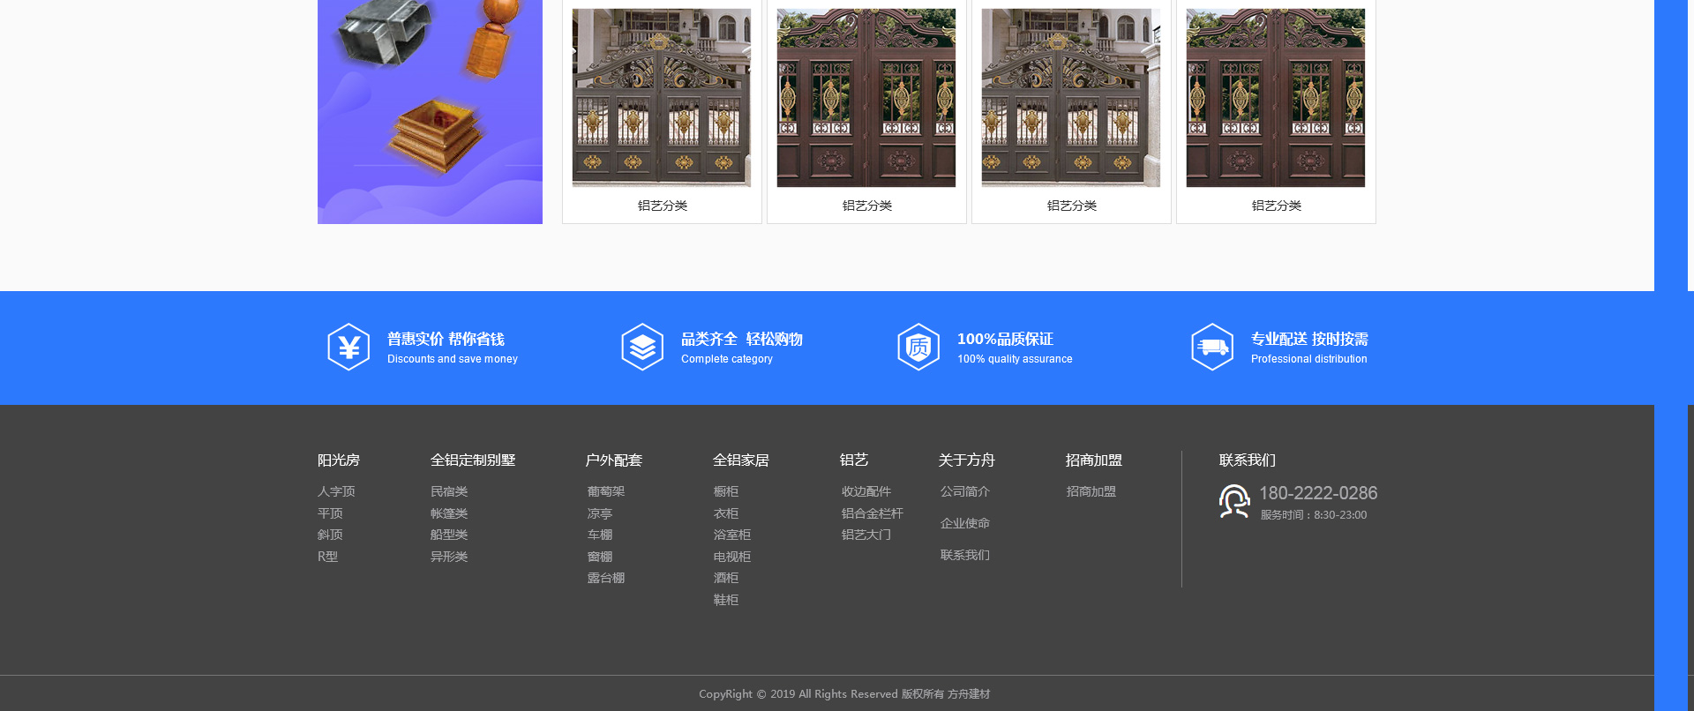Open the 民宿类 footer link
This screenshot has height=711, width=1694.
click(449, 491)
